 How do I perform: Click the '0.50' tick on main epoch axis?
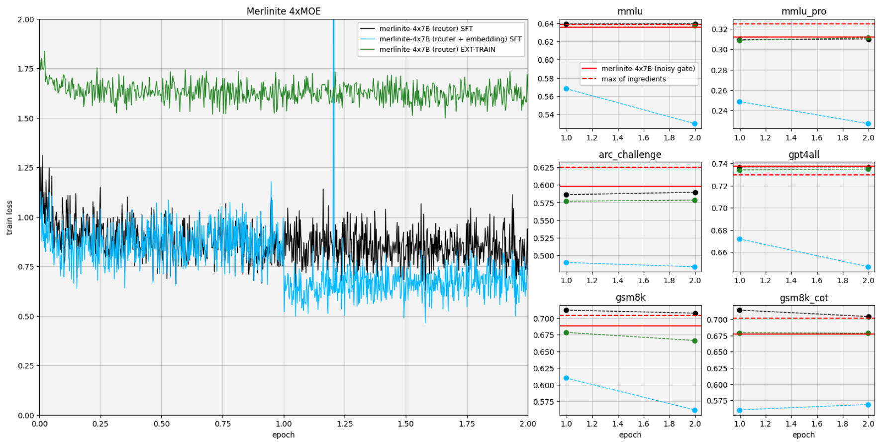tap(161, 424)
